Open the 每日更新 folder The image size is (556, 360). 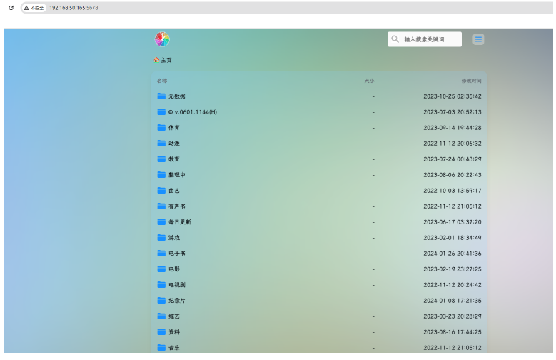179,222
